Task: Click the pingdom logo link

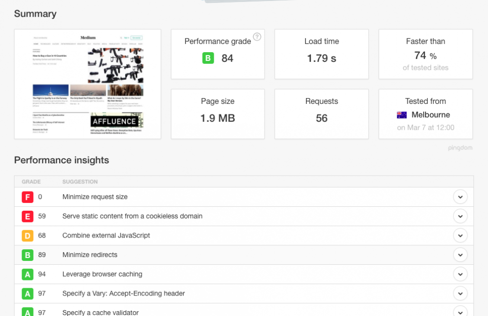Action: pos(460,148)
